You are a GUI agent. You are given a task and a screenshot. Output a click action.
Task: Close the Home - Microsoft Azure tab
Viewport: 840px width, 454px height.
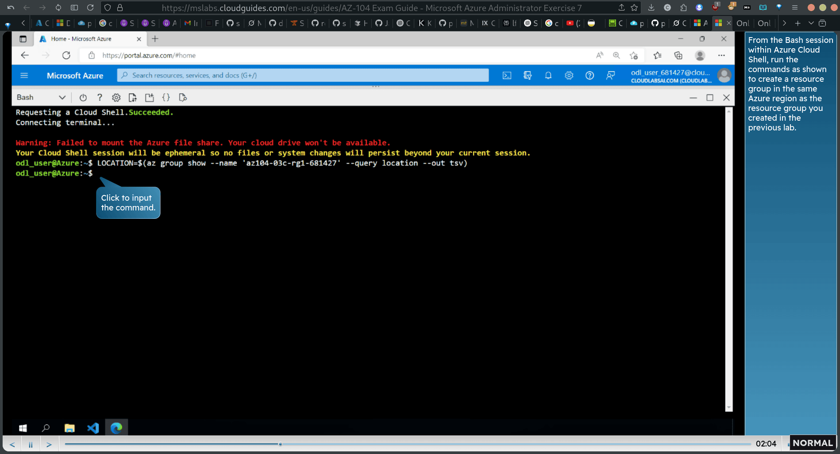139,39
